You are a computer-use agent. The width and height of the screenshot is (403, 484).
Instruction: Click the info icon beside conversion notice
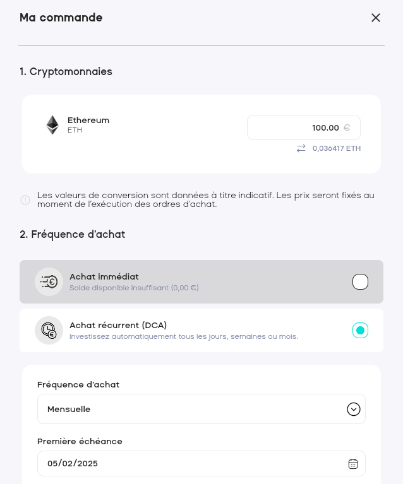point(25,200)
